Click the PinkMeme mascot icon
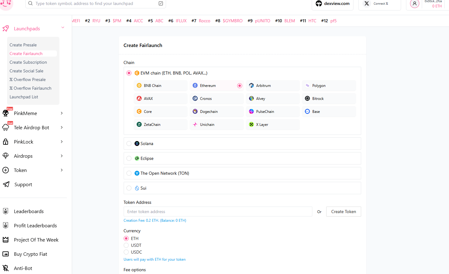Viewport: 449px width, 274px height. point(6,113)
